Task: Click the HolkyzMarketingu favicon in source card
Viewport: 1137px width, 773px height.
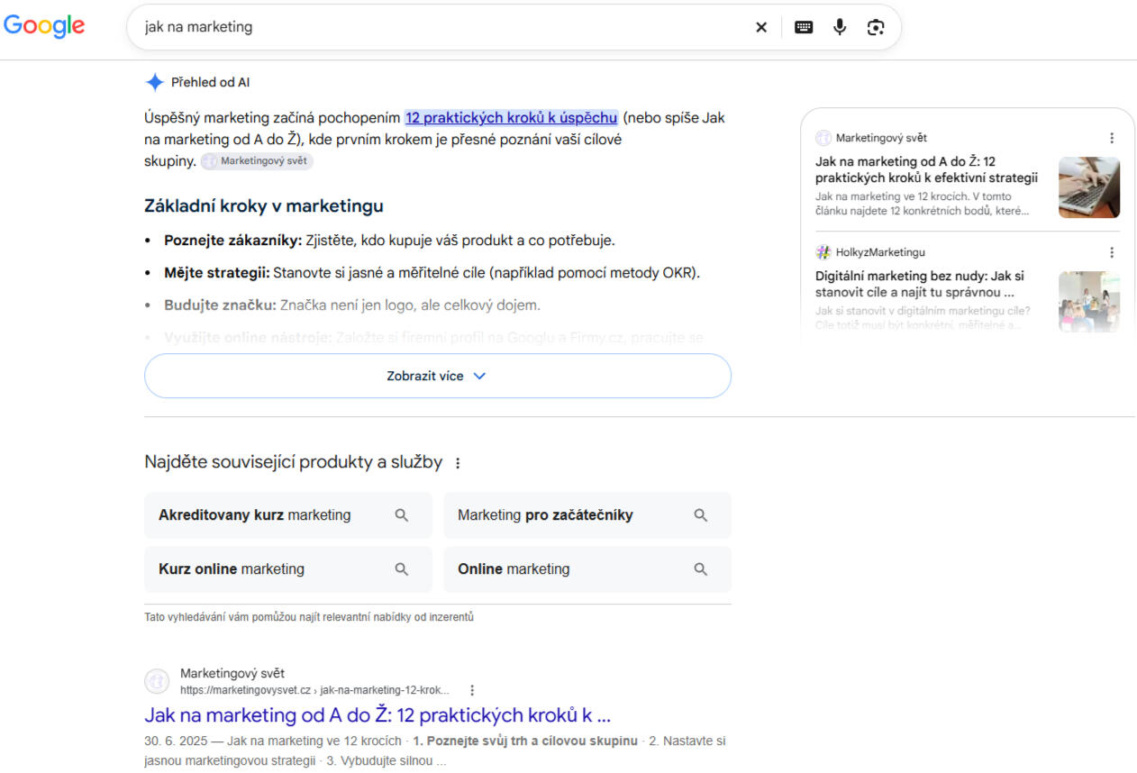Action: (x=823, y=252)
